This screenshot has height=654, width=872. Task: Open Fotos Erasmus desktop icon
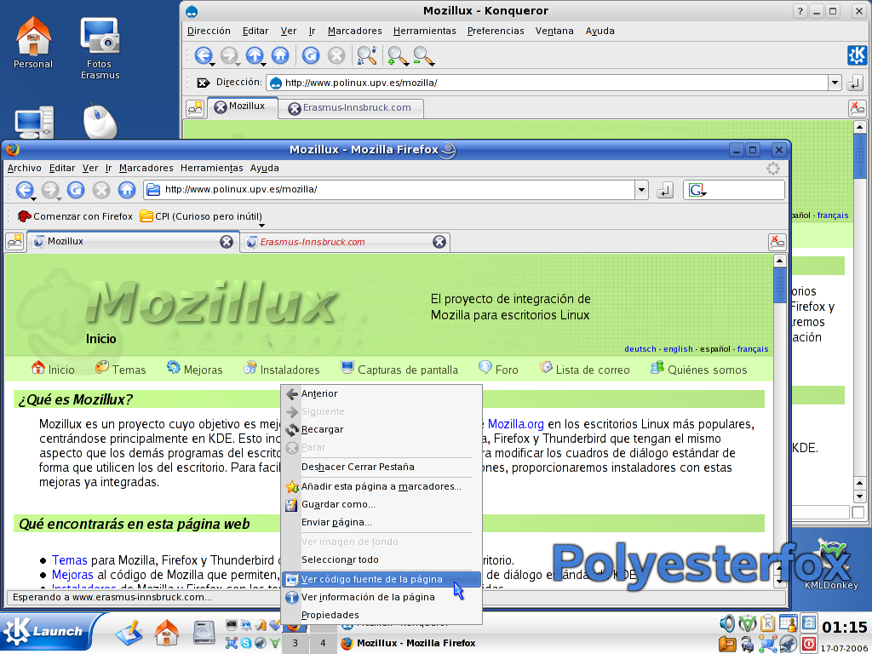pos(100,49)
